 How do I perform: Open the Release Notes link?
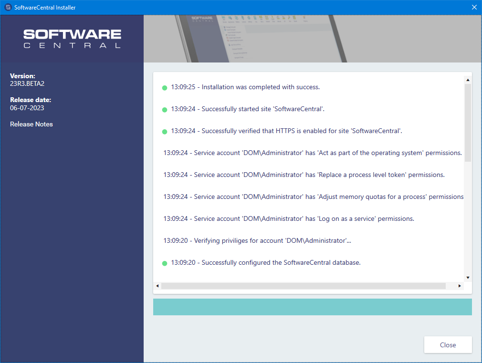coord(31,124)
